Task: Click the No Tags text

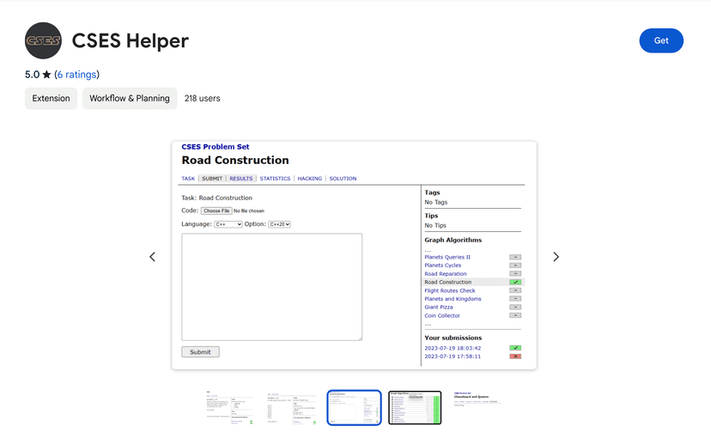Action: tap(435, 202)
